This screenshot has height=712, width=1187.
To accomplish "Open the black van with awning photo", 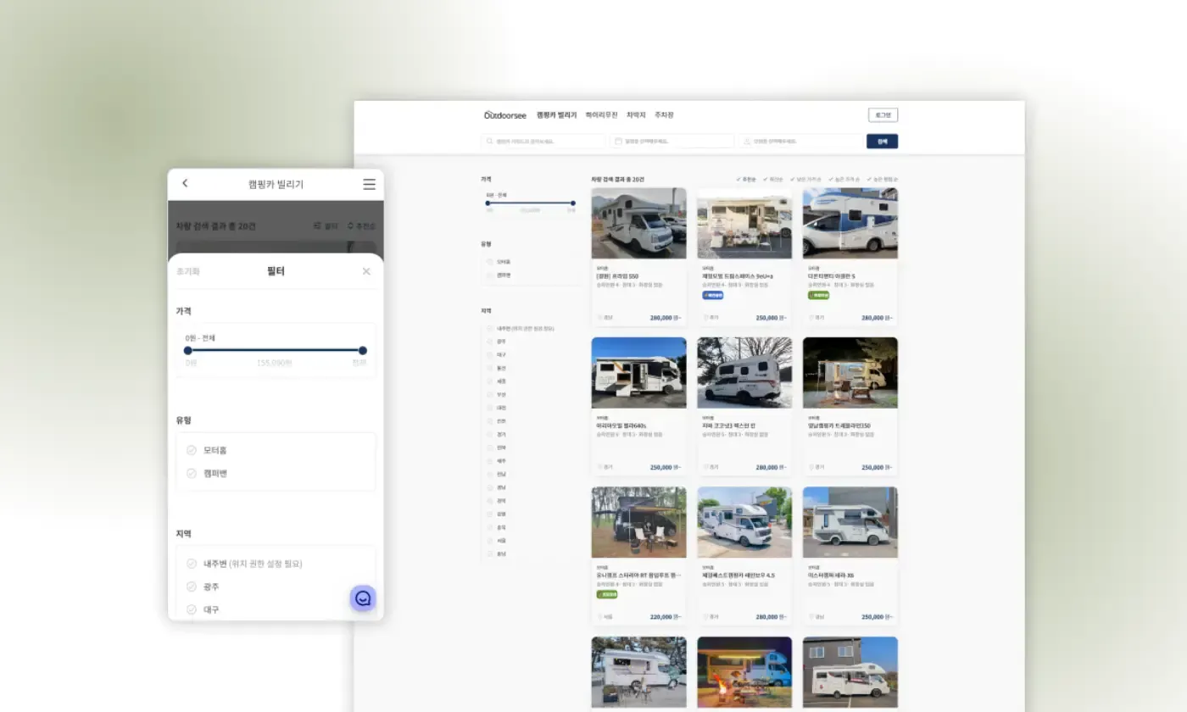I will click(639, 522).
